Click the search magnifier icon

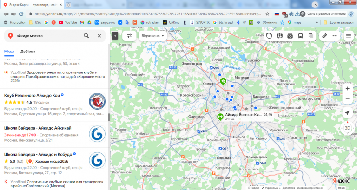coord(86,36)
